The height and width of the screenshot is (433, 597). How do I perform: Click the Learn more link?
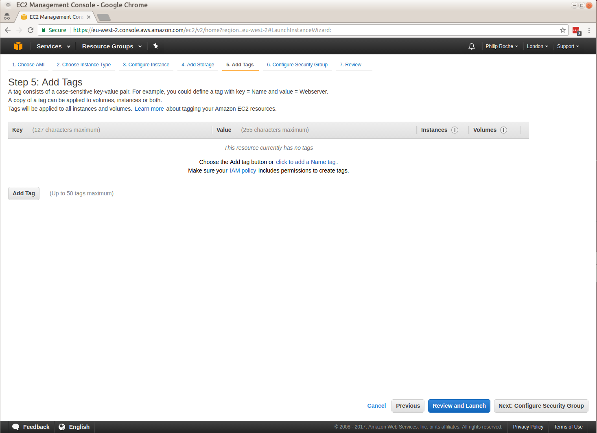pyautogui.click(x=149, y=109)
